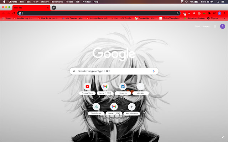Open Google account avatar on page

point(222,26)
